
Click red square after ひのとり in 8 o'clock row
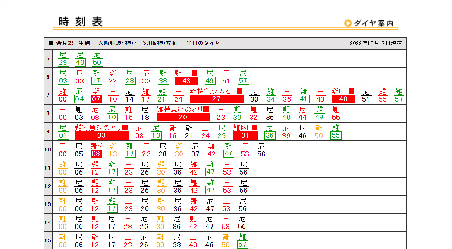point(206,109)
